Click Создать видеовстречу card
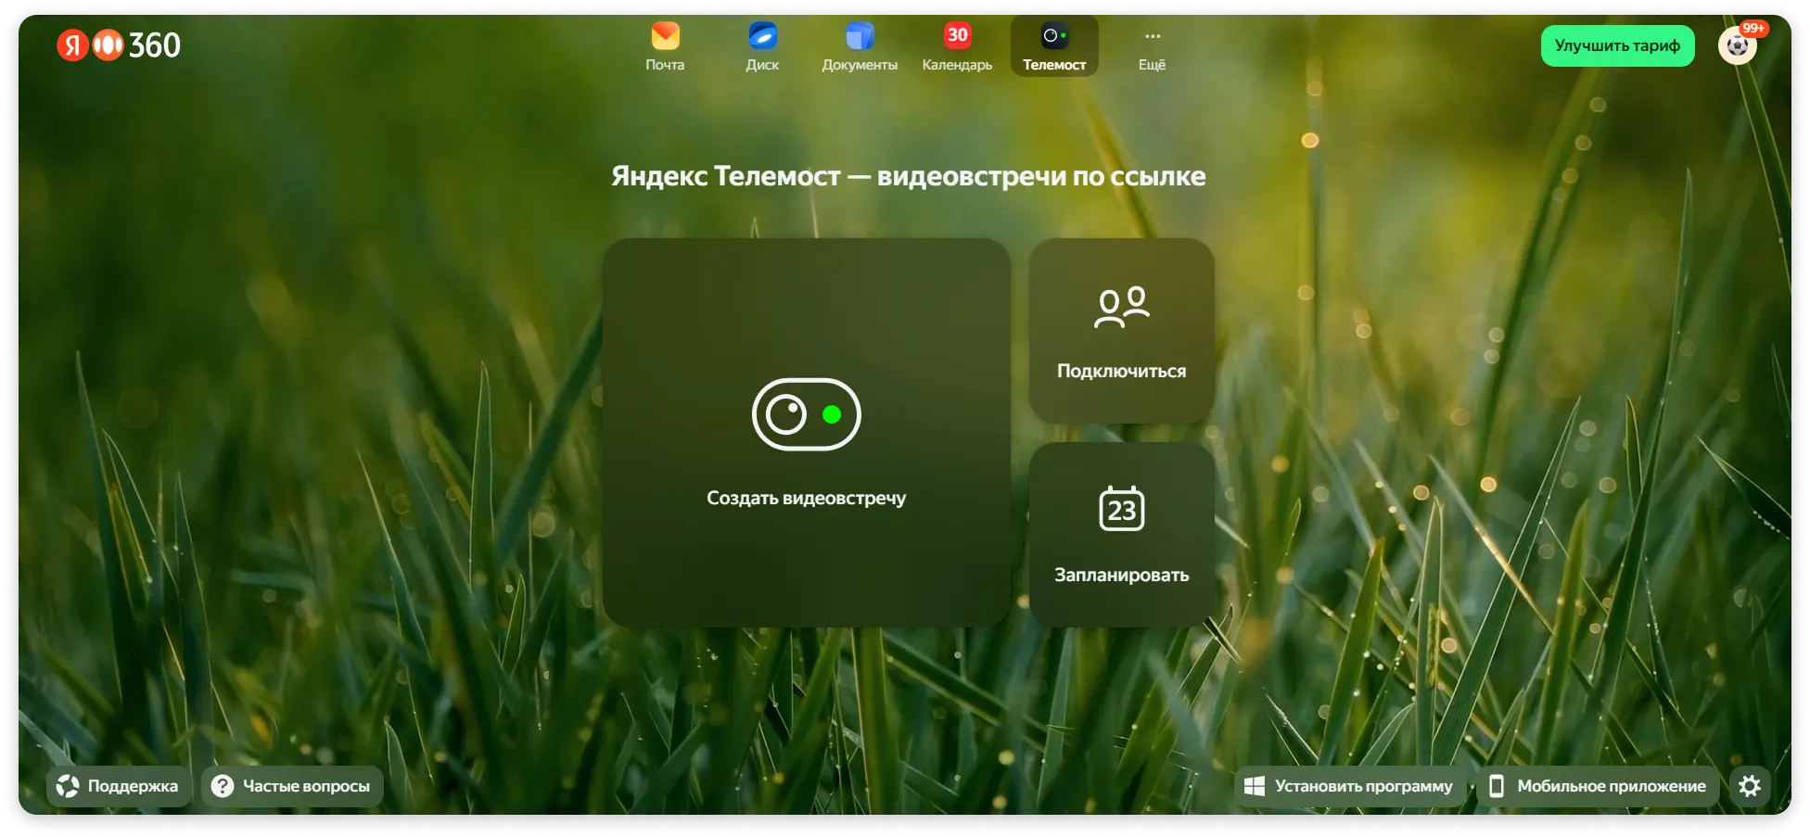This screenshot has height=837, width=1810. click(x=807, y=433)
